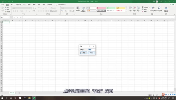Open Conditional Formatting (条件格式) menu
This screenshot has width=176, height=100.
pyautogui.click(x=78, y=9)
